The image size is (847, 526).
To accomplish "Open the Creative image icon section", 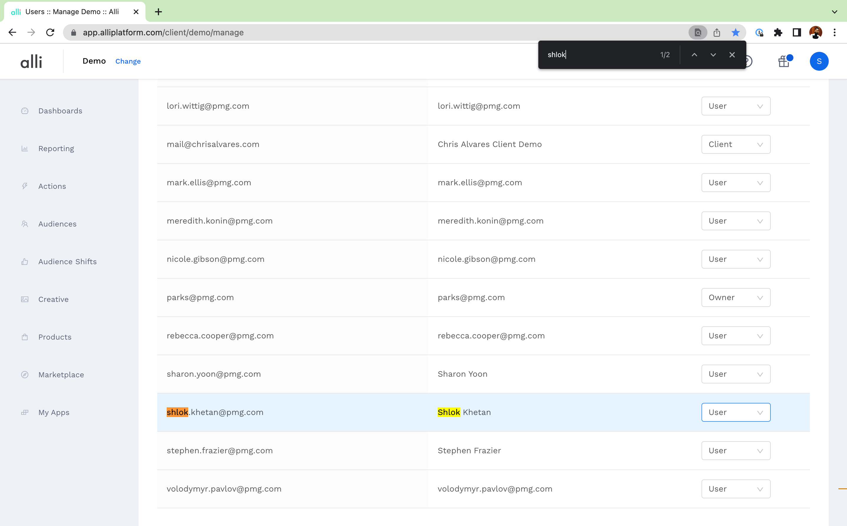I will click(x=53, y=299).
